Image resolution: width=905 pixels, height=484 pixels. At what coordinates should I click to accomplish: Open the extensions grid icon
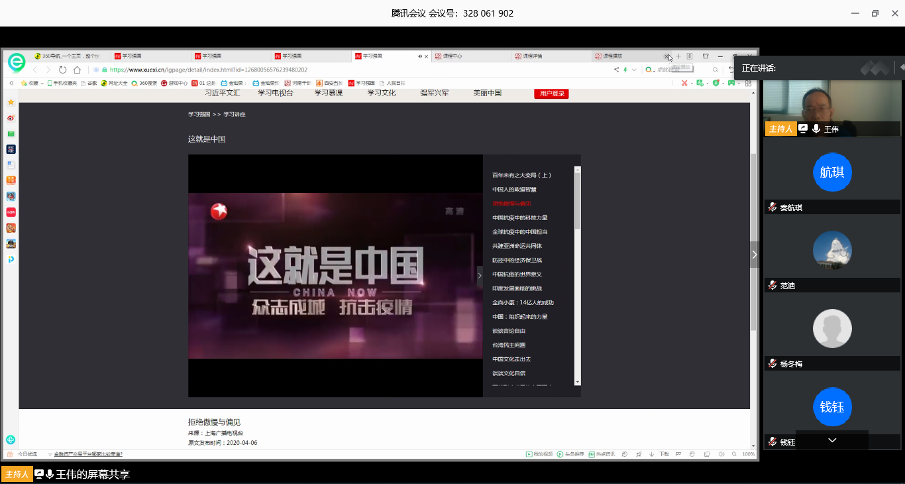[x=749, y=83]
